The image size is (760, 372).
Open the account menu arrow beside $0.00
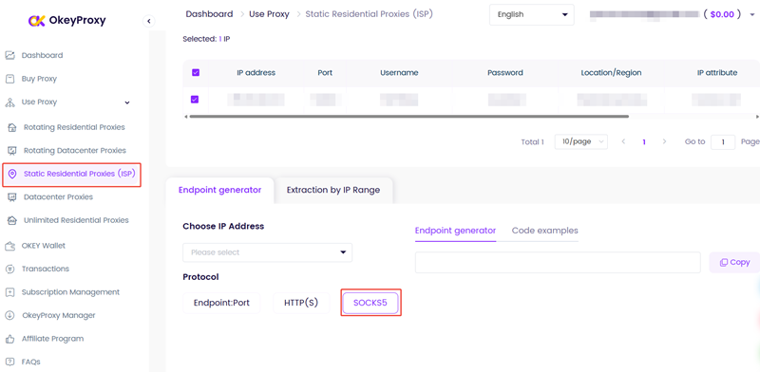pos(751,14)
